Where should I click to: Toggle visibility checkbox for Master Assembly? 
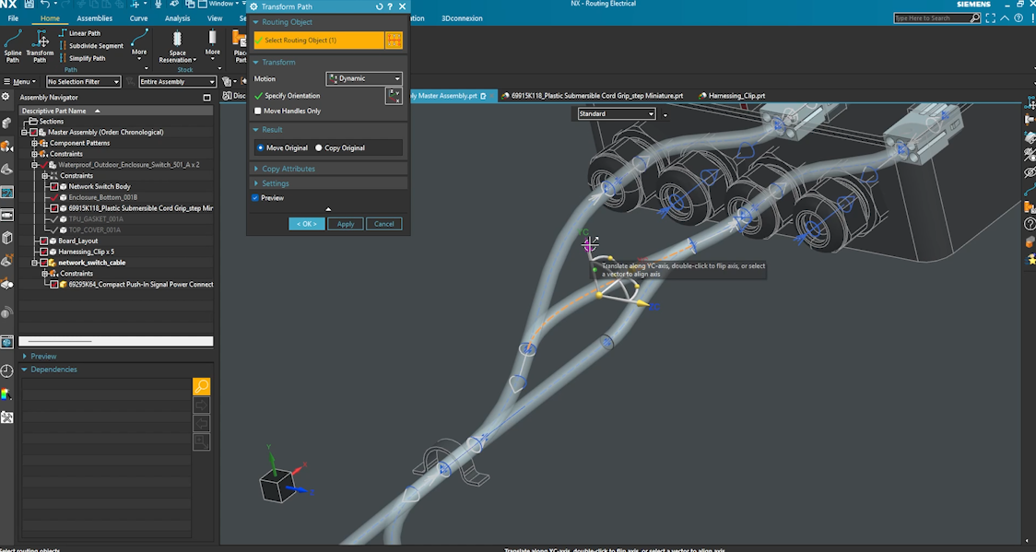click(33, 132)
